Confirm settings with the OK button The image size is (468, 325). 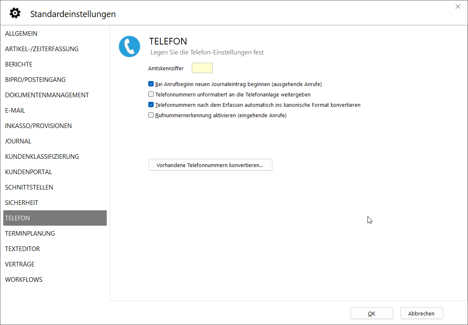[371, 313]
